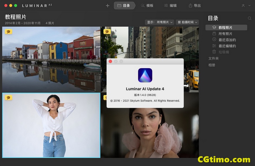
Task: Click the 相册 albums section
Action: tap(212, 65)
